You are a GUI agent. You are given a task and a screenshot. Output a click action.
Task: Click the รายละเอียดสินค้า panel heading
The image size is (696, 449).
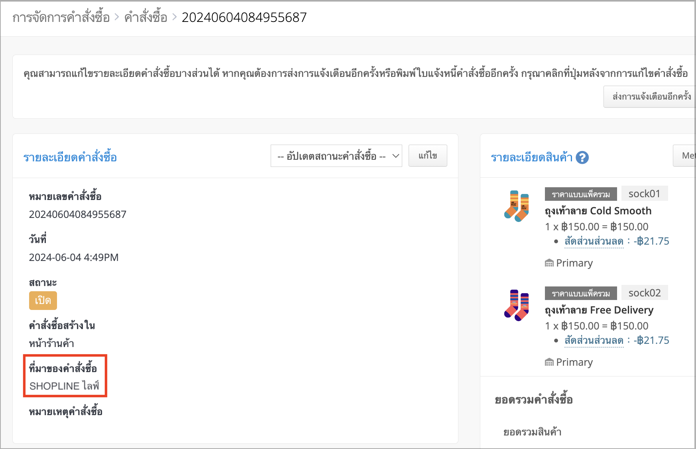(x=532, y=158)
